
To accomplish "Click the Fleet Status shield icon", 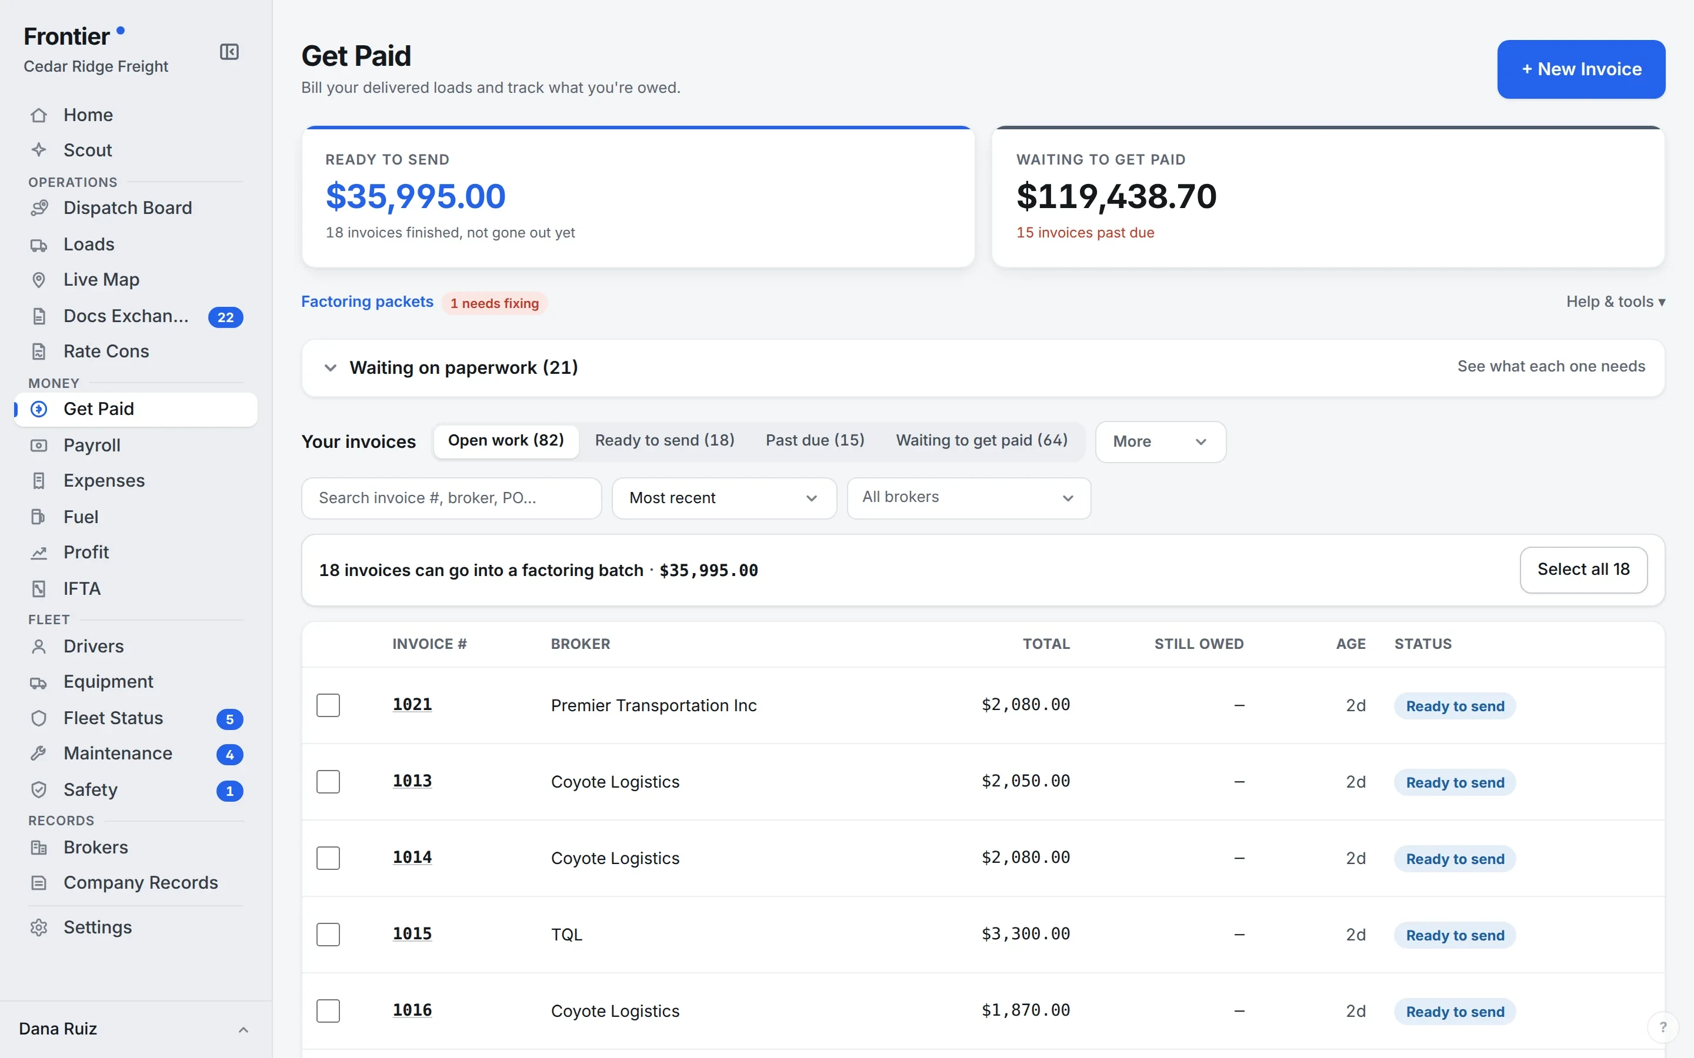I will [x=39, y=718].
